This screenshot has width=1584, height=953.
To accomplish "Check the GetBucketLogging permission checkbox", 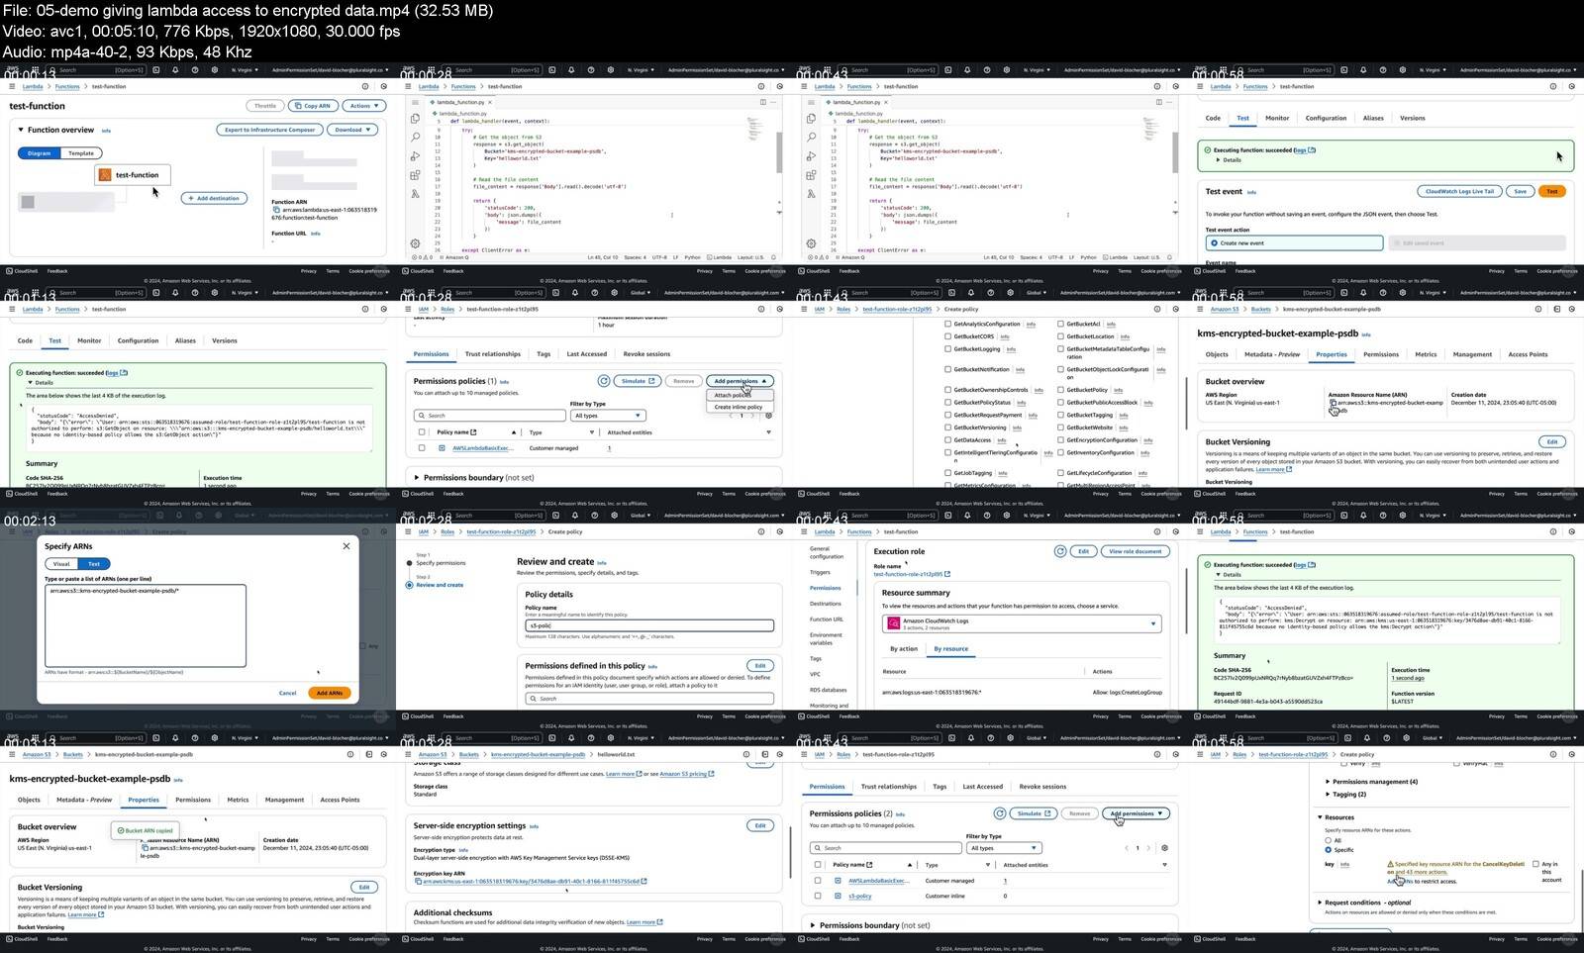I will [947, 348].
